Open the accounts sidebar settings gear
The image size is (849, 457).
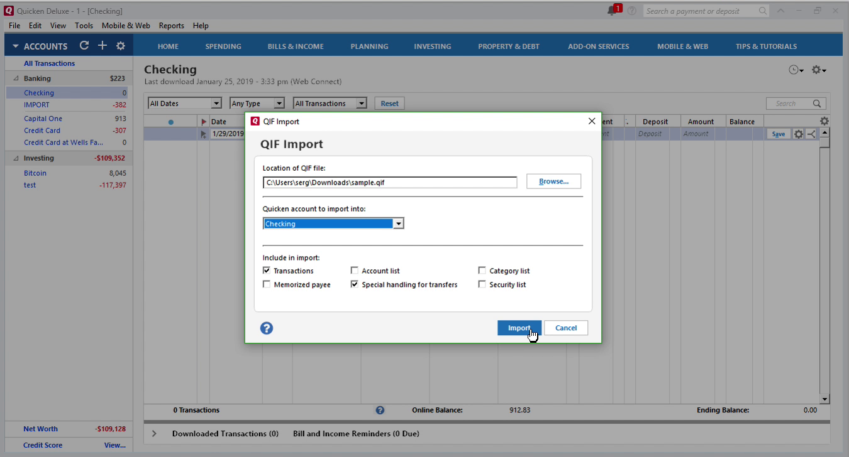coord(121,46)
